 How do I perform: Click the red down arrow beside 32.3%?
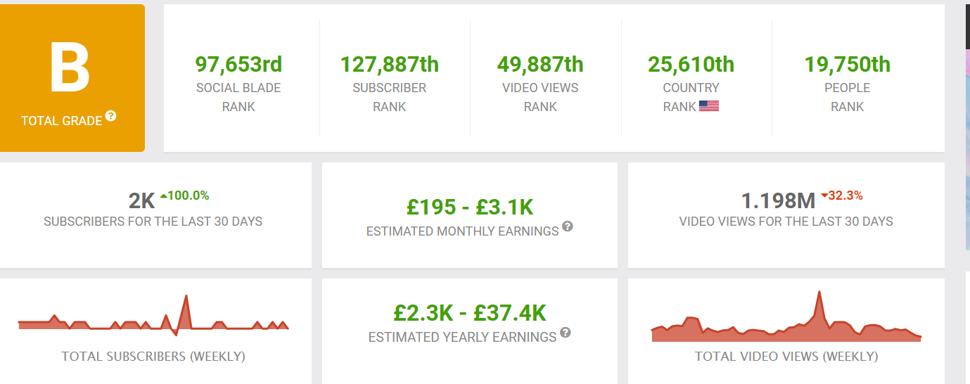[824, 196]
